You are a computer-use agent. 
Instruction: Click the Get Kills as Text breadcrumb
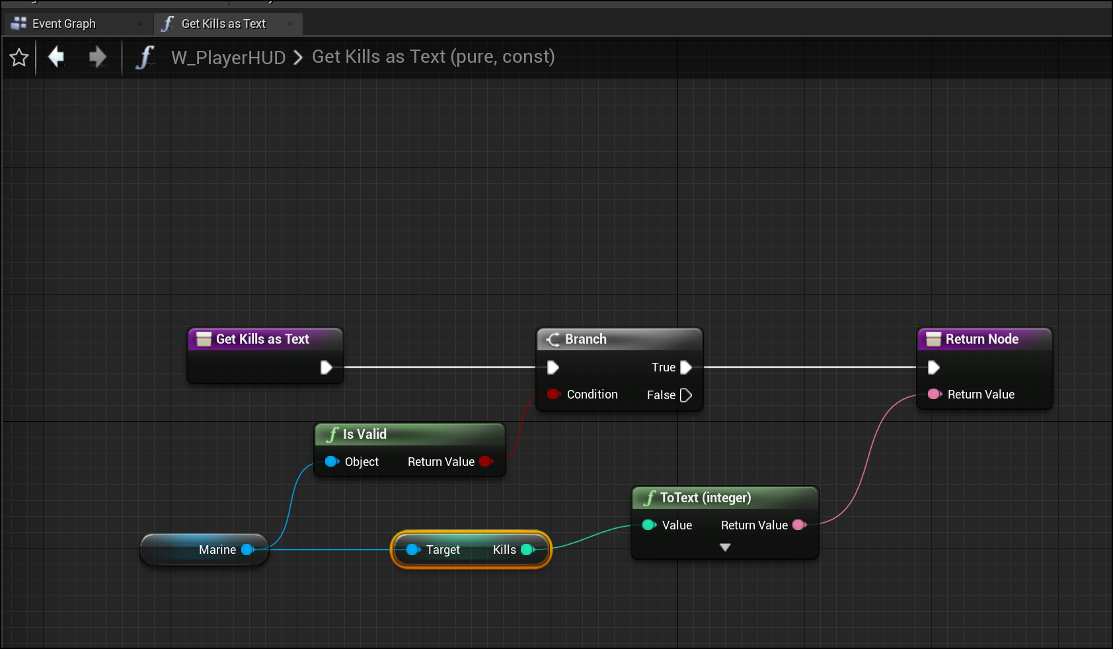[x=433, y=57]
